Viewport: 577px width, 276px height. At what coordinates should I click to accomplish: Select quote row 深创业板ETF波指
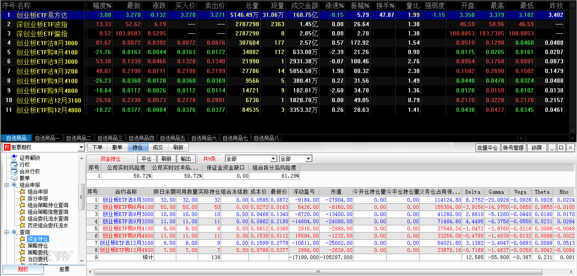tap(283, 24)
